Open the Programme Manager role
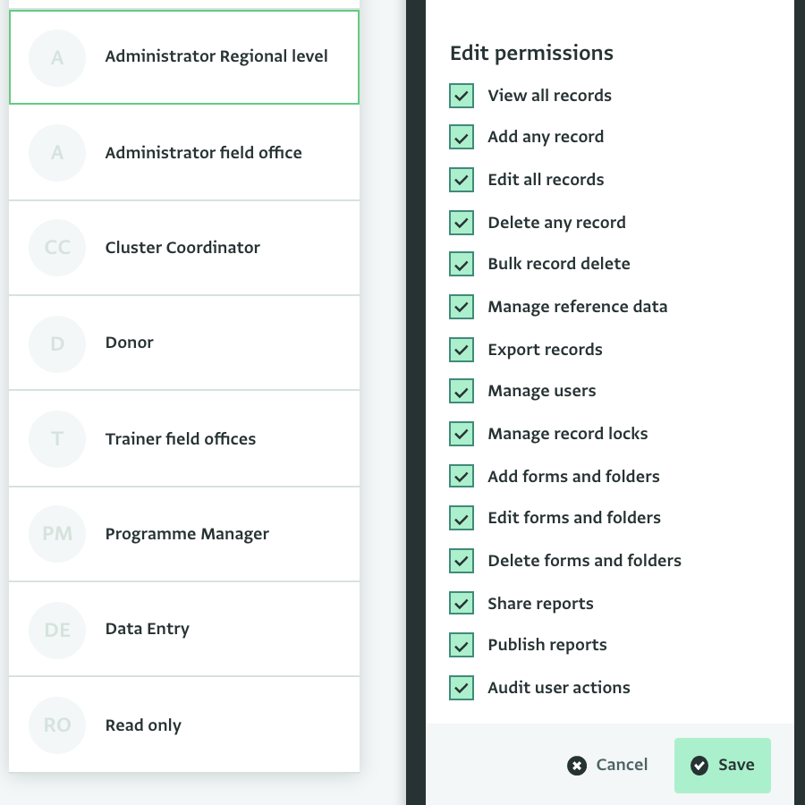 (187, 534)
